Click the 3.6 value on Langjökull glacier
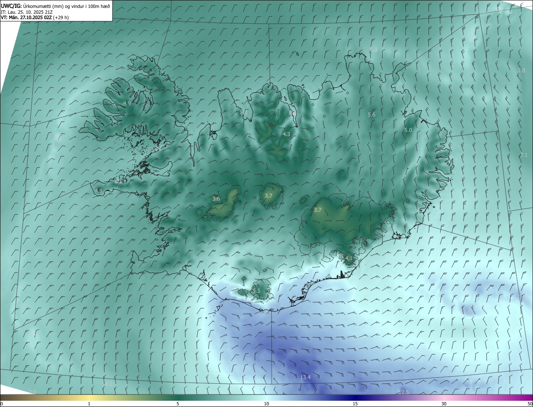The image size is (533, 407). 216,199
